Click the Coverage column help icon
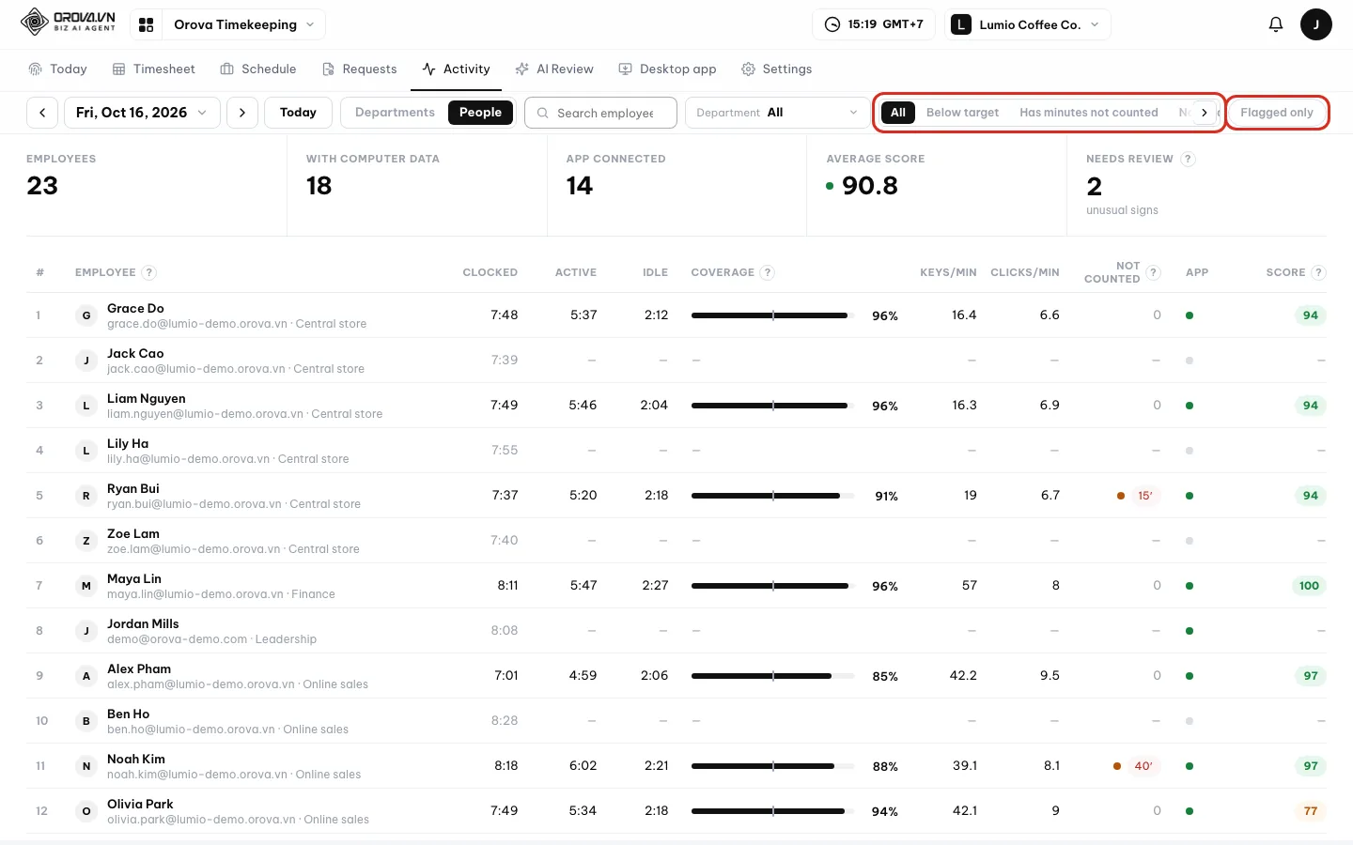The image size is (1353, 845). pos(767,272)
